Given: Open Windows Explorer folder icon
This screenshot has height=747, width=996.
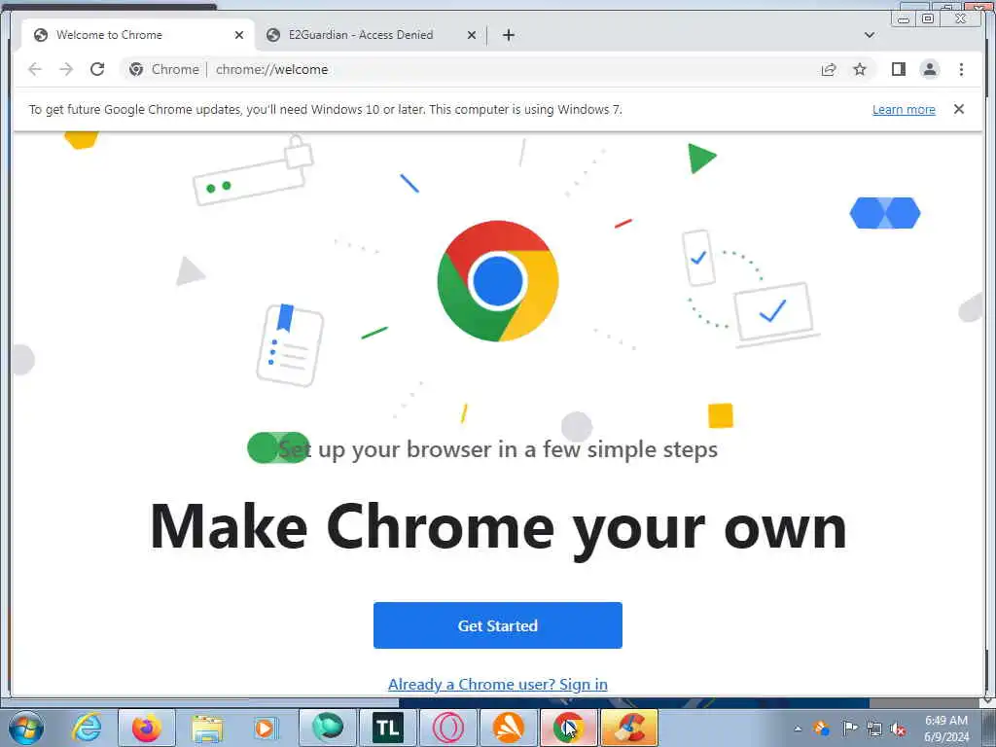Looking at the screenshot, I should (207, 728).
